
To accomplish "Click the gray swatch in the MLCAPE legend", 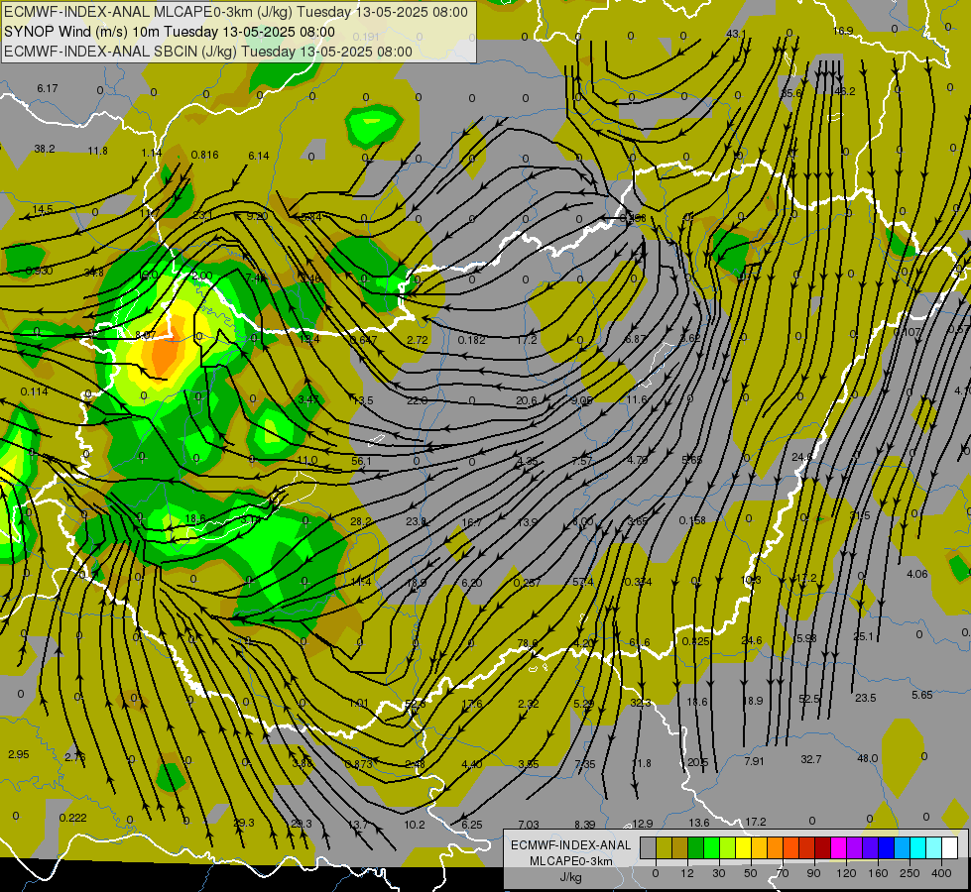I will point(648,848).
